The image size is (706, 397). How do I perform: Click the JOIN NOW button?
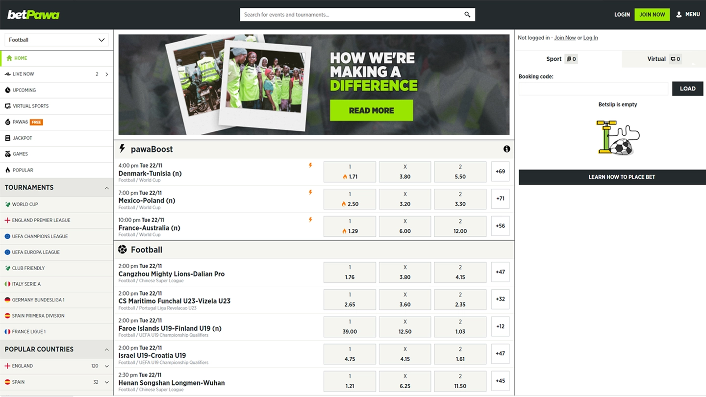(x=652, y=15)
